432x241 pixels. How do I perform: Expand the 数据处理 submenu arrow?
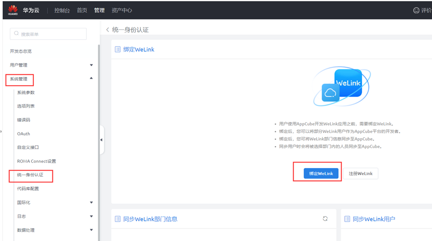(x=91, y=230)
